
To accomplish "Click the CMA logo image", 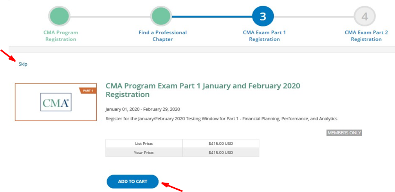I will (x=56, y=103).
